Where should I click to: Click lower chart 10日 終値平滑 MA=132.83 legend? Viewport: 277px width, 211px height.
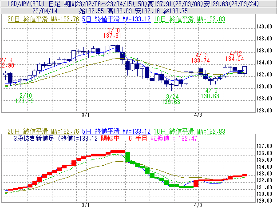pyautogui.click(x=189, y=131)
